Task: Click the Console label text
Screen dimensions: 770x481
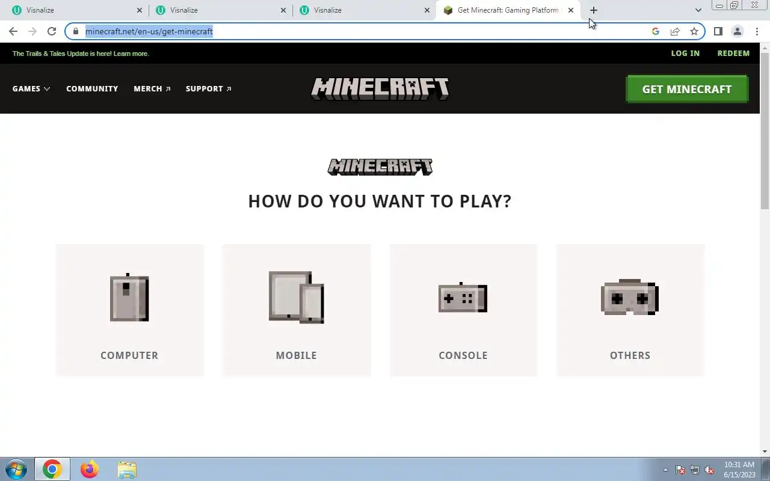Action: click(x=463, y=355)
